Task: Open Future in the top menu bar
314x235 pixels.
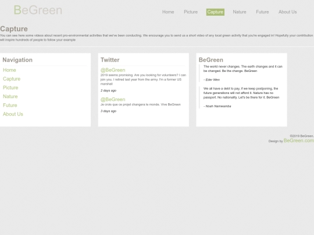Action: pos(262,12)
